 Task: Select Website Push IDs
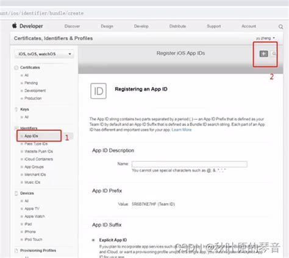pyautogui.click(x=38, y=152)
